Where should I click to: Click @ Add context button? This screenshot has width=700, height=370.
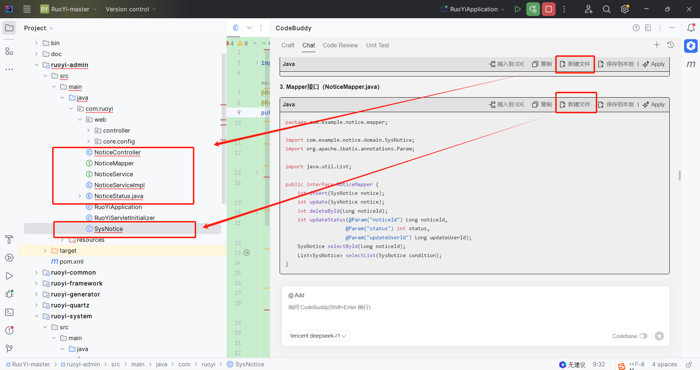coord(296,295)
